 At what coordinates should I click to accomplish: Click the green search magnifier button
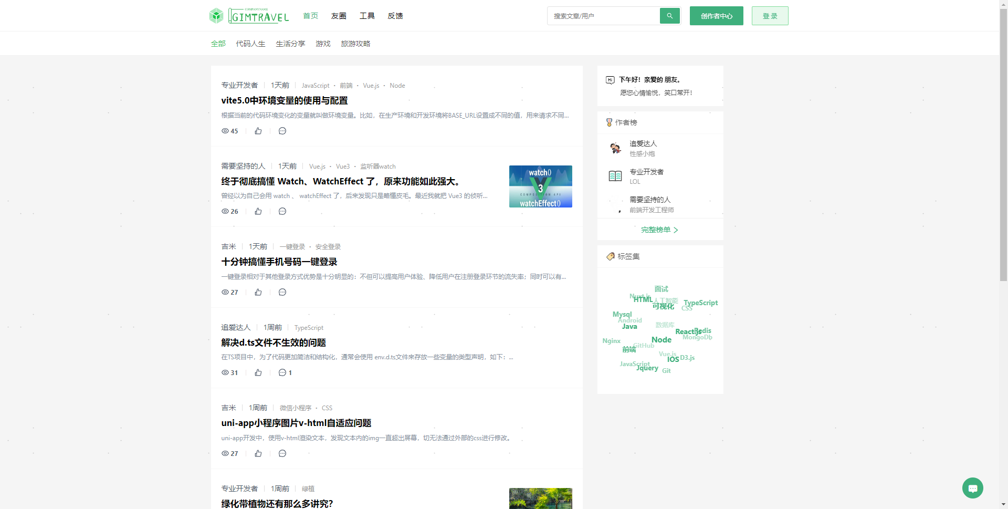(669, 16)
